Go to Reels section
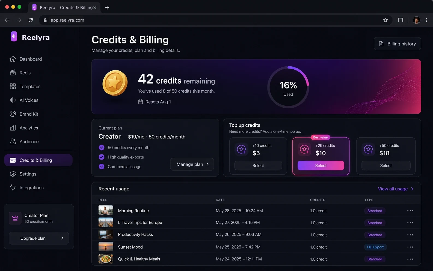This screenshot has width=433, height=271. [x=38, y=73]
